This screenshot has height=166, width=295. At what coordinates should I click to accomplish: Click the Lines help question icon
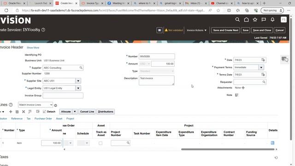(11, 105)
